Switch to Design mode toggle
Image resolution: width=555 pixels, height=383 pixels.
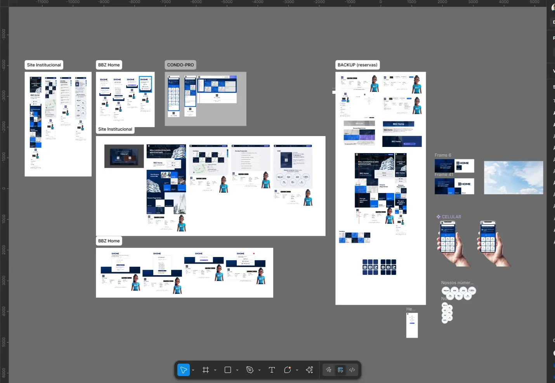(340, 370)
